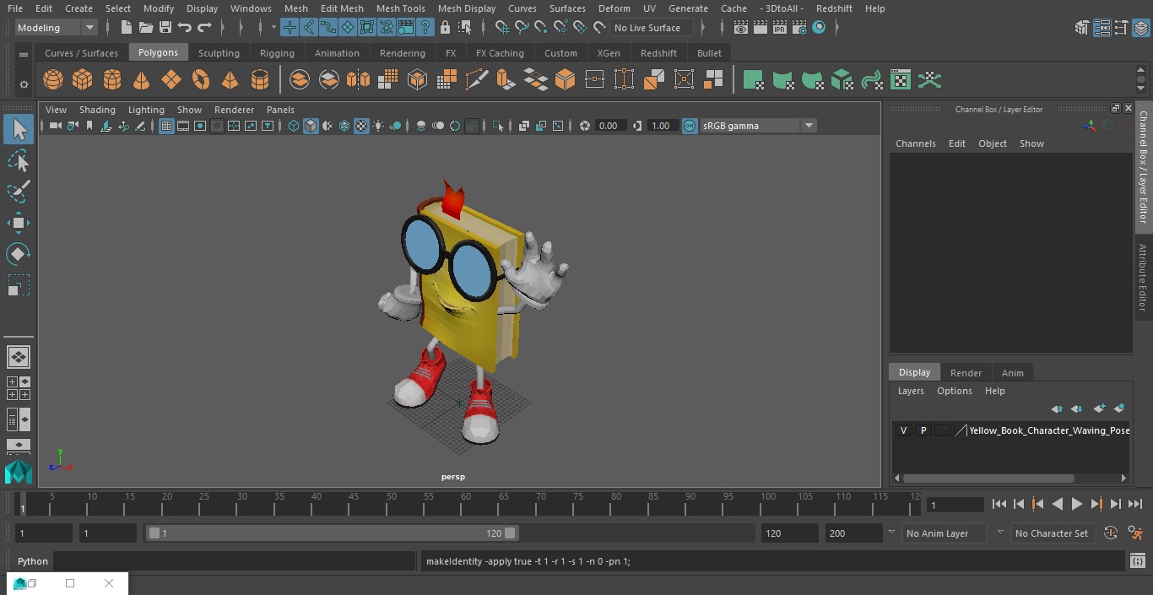Choose the Rotate tool in the toolbox
Image resolution: width=1153 pixels, height=595 pixels.
pyautogui.click(x=18, y=254)
